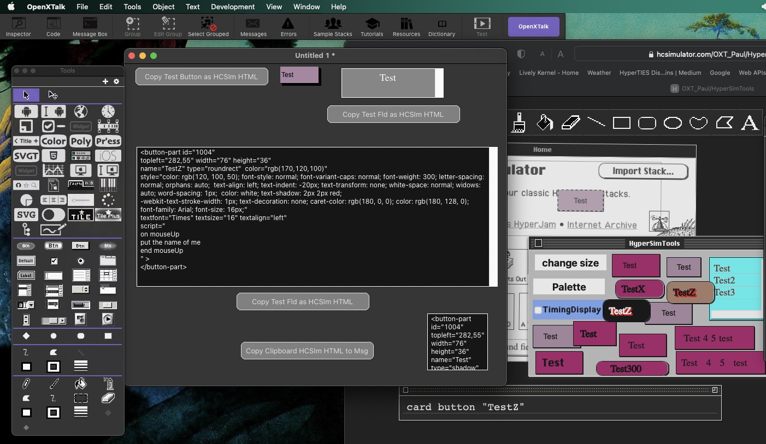Select the paint bucket in HCSimulator toolbar
The image size is (766, 444).
[545, 123]
